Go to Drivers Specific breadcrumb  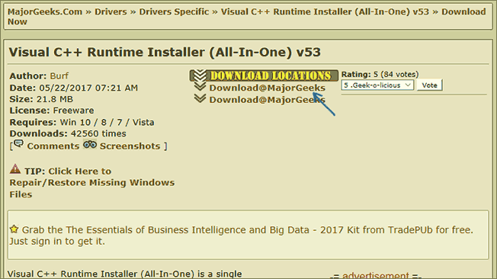pyautogui.click(x=174, y=11)
